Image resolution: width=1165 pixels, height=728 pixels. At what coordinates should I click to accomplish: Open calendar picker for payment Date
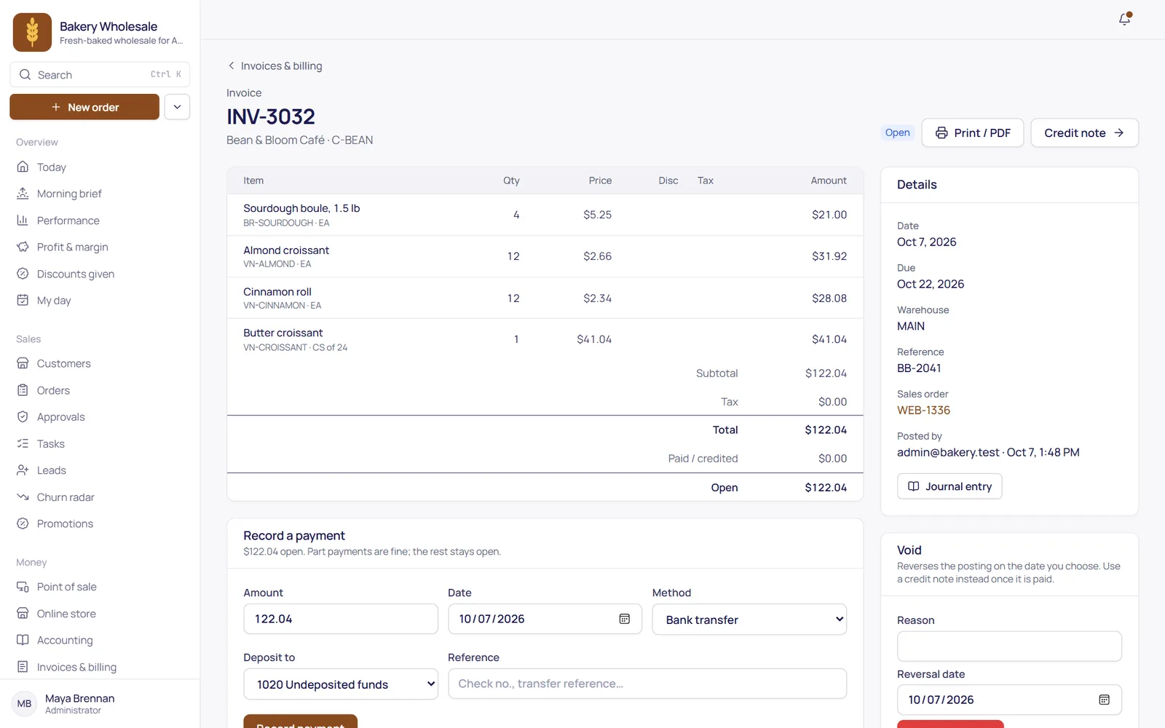point(624,619)
